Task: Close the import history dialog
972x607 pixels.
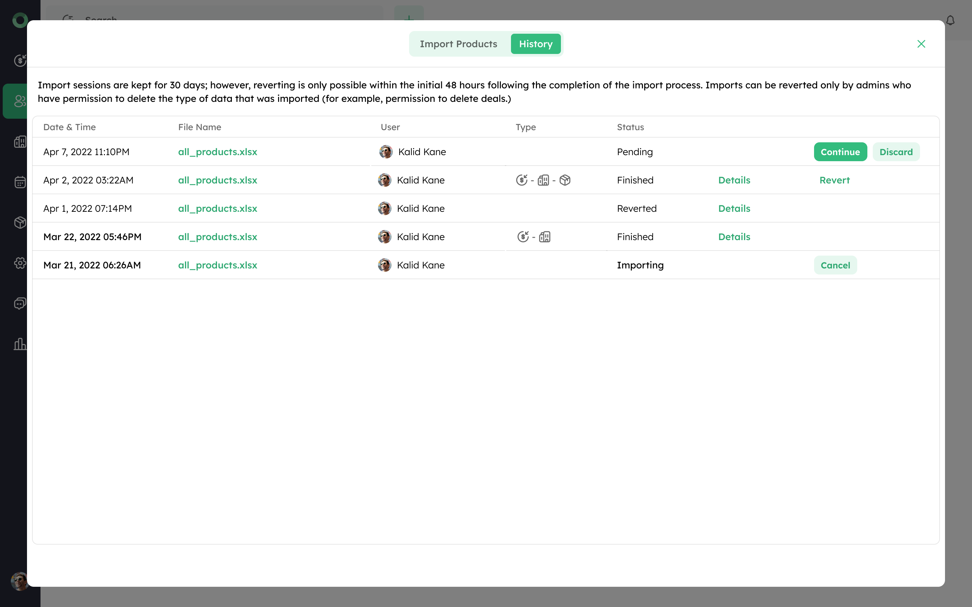Action: coord(921,44)
